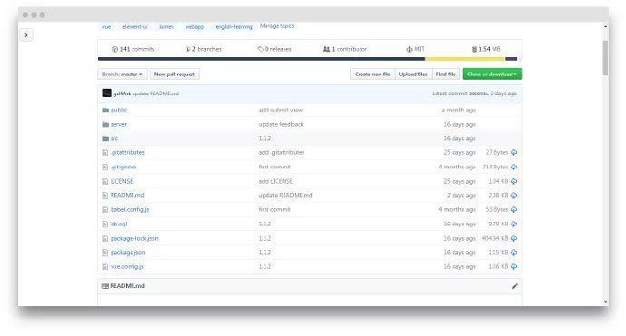Click the purple segment of the language bar
Screen dimensions: 626x336
point(511,59)
